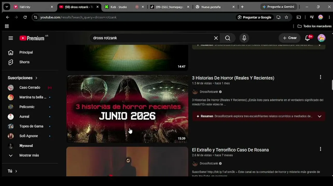Show more subscriptions with Mostrar más
This screenshot has height=186, width=333.
click(x=29, y=155)
